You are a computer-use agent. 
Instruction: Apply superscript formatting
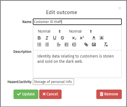pyautogui.click(x=82, y=38)
